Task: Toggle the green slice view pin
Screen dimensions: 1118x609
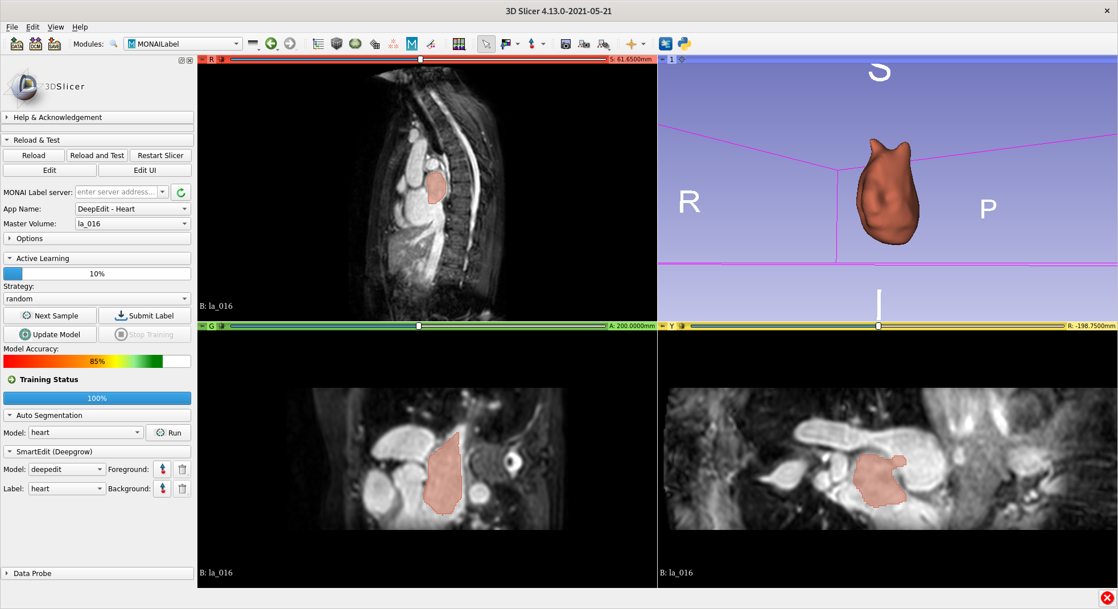Action: pyautogui.click(x=202, y=326)
